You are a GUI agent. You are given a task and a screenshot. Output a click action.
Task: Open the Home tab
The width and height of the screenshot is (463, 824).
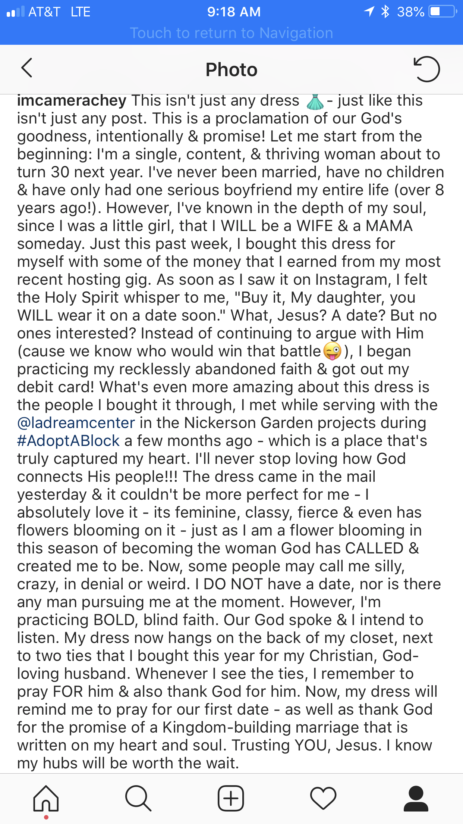click(x=46, y=798)
